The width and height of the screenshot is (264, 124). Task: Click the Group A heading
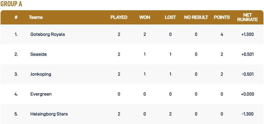pyautogui.click(x=11, y=4)
